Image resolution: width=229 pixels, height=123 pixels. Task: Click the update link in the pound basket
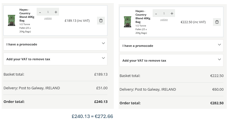(x=48, y=18)
